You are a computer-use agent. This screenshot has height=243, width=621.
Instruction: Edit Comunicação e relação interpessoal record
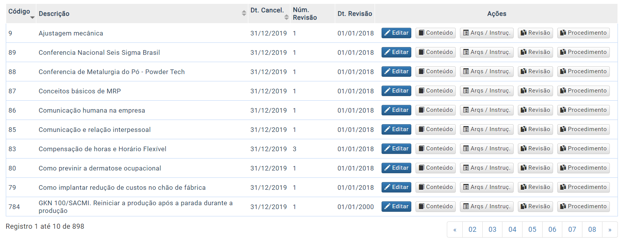tap(396, 130)
